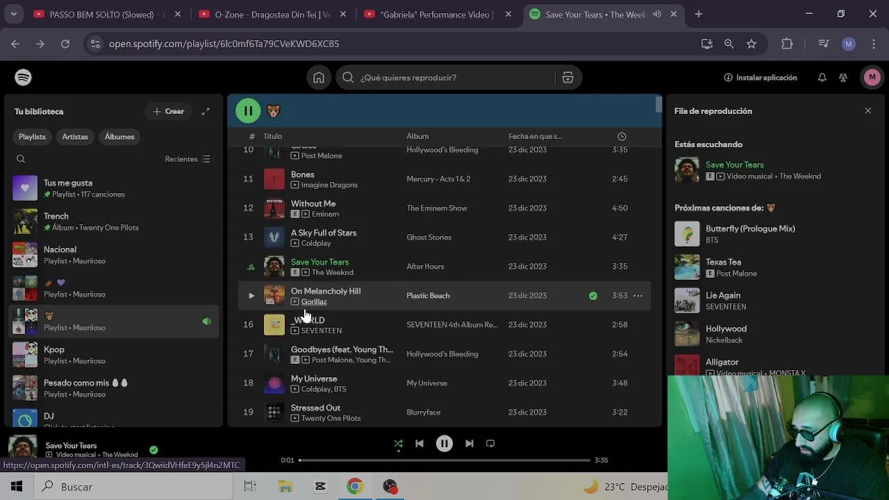Open After Hours album link
The width and height of the screenshot is (889, 500).
(x=425, y=267)
